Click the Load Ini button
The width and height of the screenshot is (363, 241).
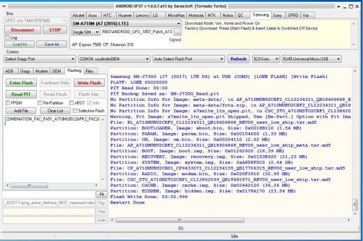20,44
